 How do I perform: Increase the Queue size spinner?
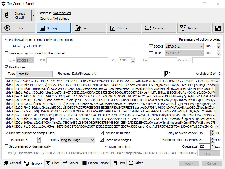click(x=213, y=145)
